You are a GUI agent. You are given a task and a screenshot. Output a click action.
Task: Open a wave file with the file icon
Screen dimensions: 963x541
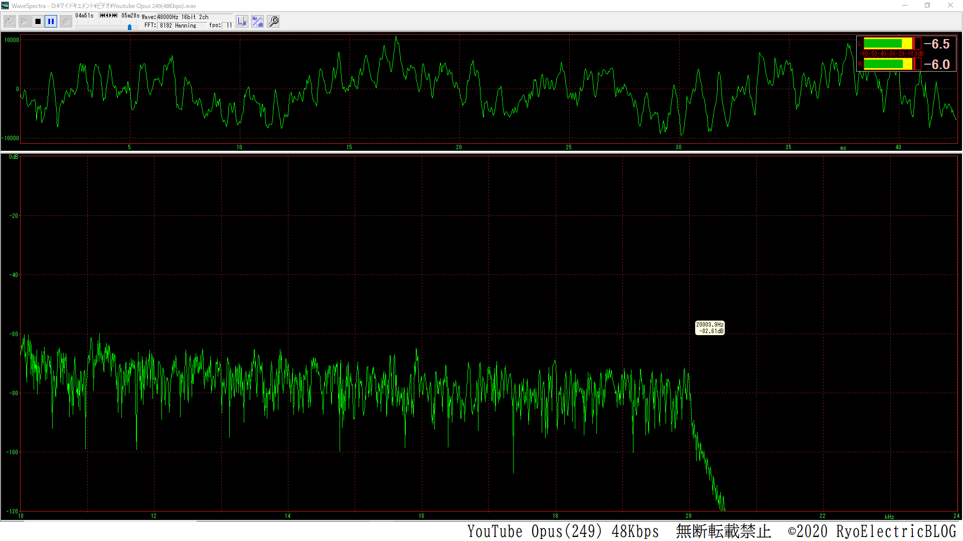(x=10, y=22)
